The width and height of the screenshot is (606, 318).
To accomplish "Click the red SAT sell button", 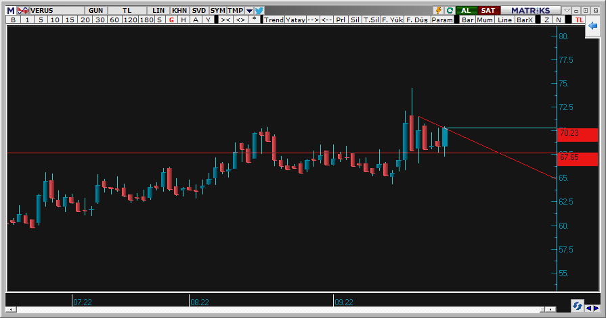I will click(488, 10).
